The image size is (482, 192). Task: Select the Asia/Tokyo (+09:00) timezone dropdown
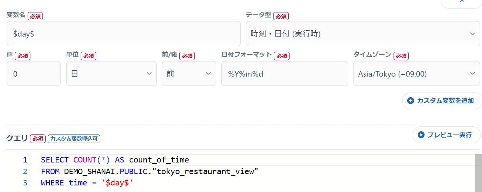click(416, 73)
